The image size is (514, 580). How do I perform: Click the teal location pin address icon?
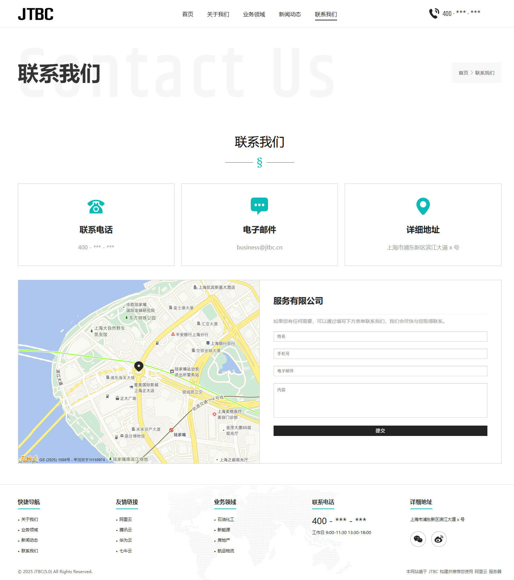[423, 206]
